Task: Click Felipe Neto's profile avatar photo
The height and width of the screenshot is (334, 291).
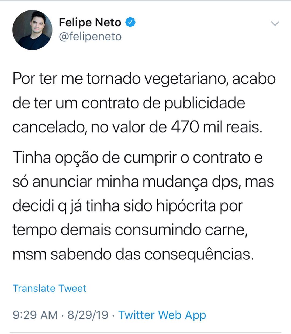Action: 32,30
